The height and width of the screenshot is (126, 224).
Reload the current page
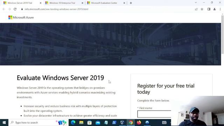pyautogui.click(x=15, y=9)
